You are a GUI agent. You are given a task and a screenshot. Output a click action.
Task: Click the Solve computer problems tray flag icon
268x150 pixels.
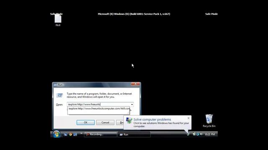(x=188, y=134)
